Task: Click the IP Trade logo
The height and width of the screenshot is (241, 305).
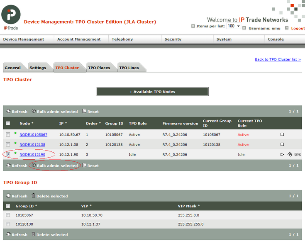Action: tap(11, 17)
